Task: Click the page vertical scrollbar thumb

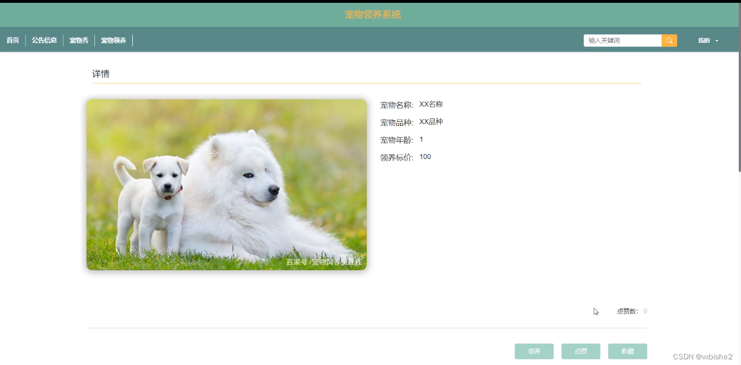Action: click(x=739, y=87)
